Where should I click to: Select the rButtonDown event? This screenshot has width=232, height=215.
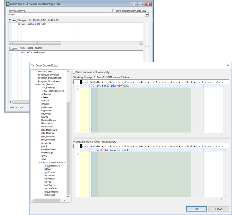point(49,150)
